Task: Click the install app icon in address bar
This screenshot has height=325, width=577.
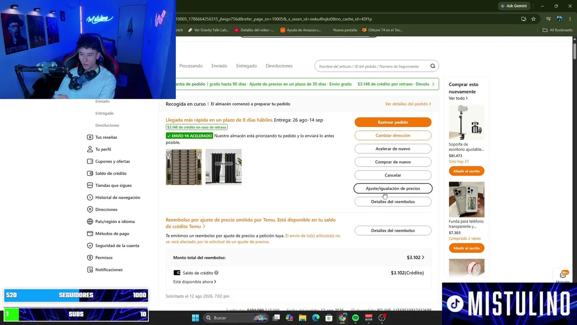Action: 523,19
